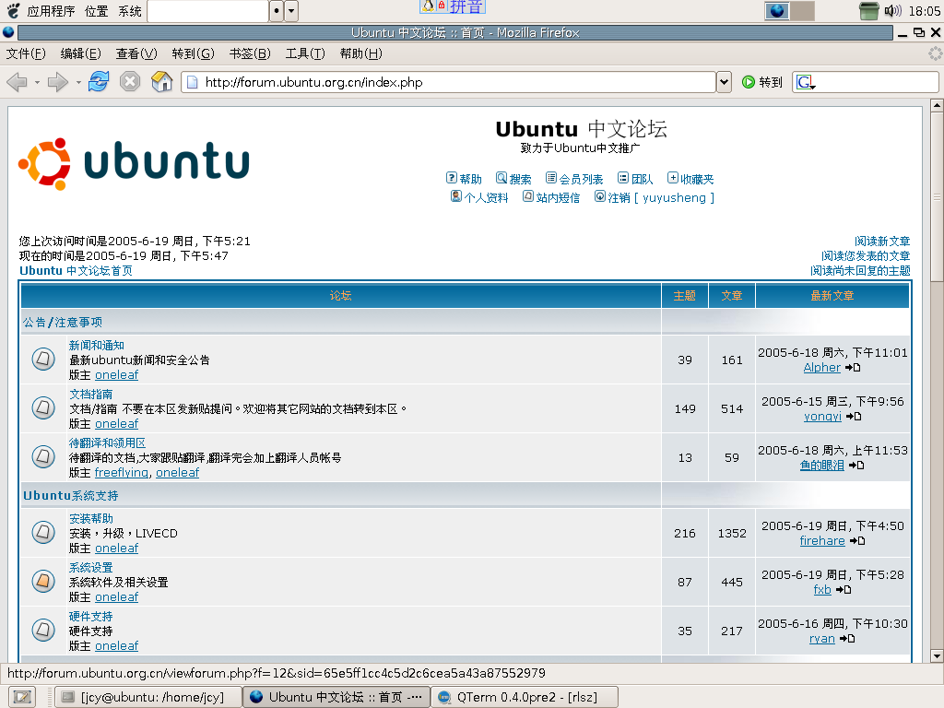This screenshot has width=944, height=708.
Task: Open the 文件(F) menu
Action: [26, 53]
